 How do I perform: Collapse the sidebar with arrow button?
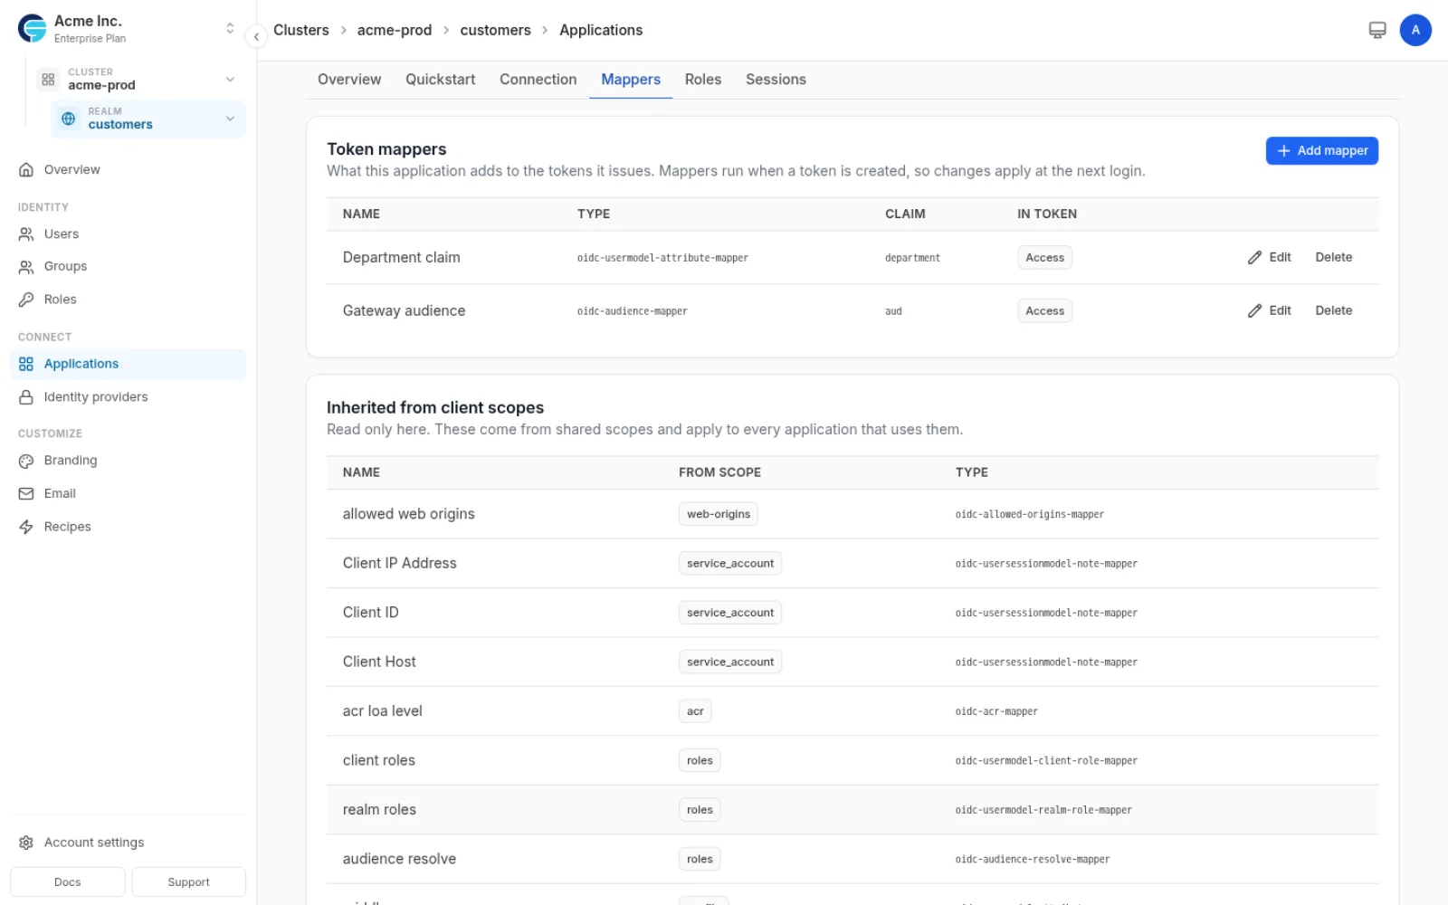(256, 37)
